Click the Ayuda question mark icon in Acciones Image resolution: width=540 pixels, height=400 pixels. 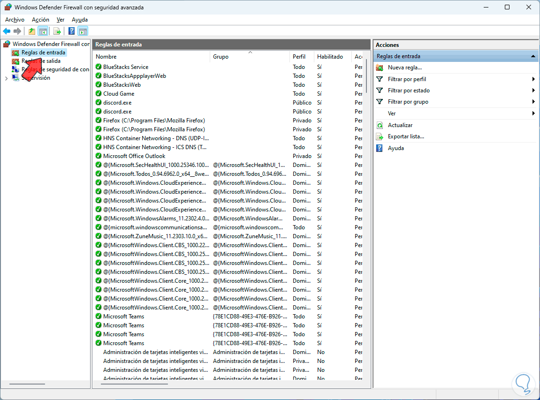[x=380, y=148]
